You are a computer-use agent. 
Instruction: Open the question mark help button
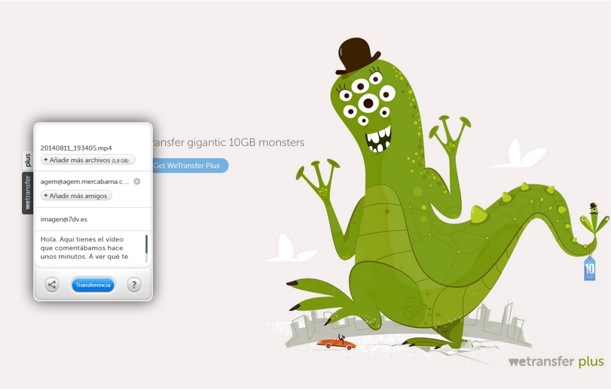click(x=134, y=284)
